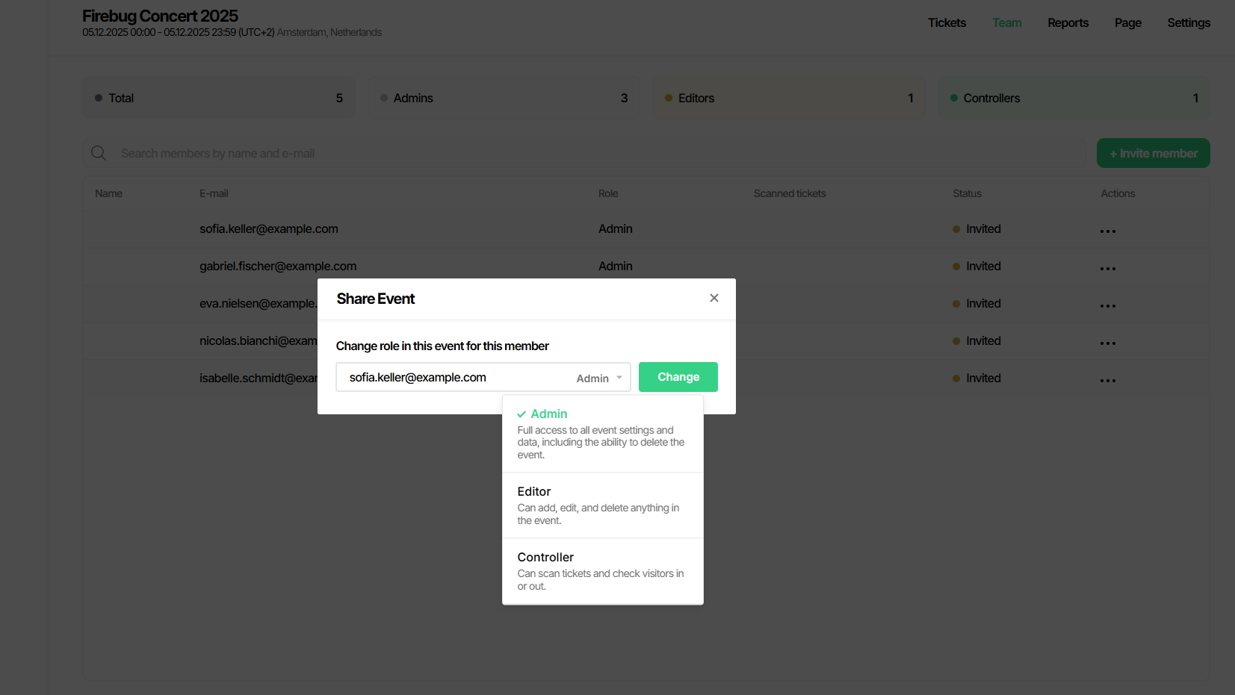The image size is (1235, 695).
Task: Select the Controller role option
Action: (x=545, y=557)
